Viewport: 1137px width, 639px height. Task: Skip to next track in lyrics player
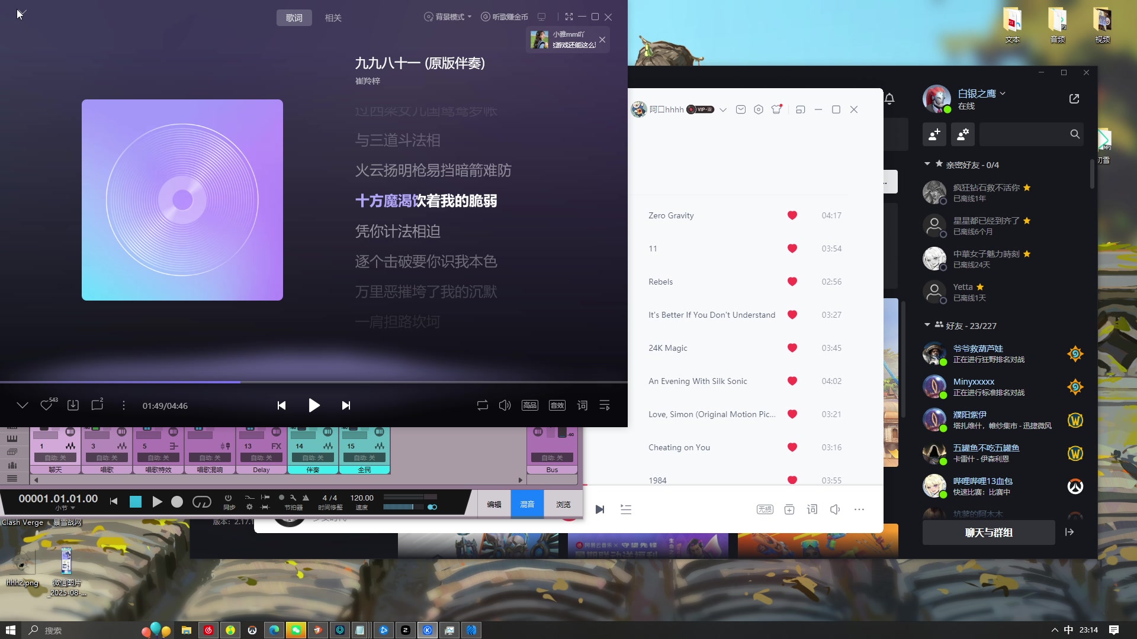click(x=346, y=405)
